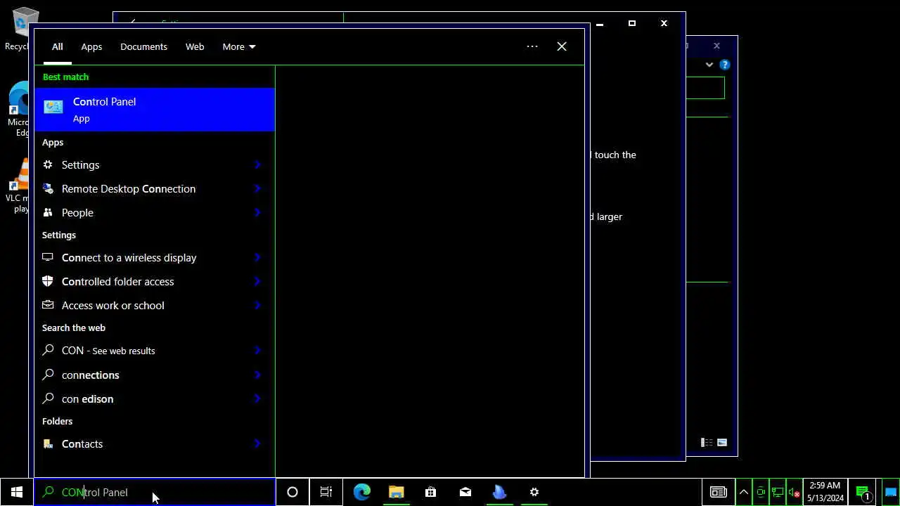900x506 pixels.
Task: Click the clock showing 2:59 AM
Action: pyautogui.click(x=825, y=492)
